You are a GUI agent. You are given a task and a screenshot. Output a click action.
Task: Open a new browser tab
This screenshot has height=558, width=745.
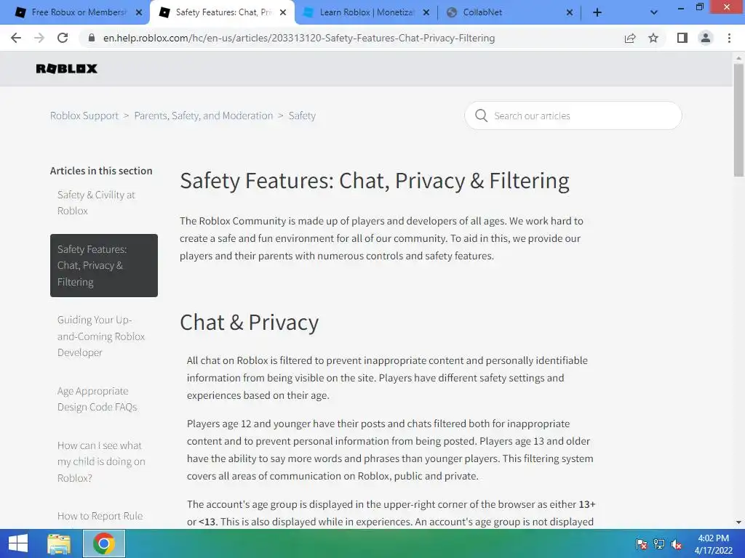tap(597, 13)
